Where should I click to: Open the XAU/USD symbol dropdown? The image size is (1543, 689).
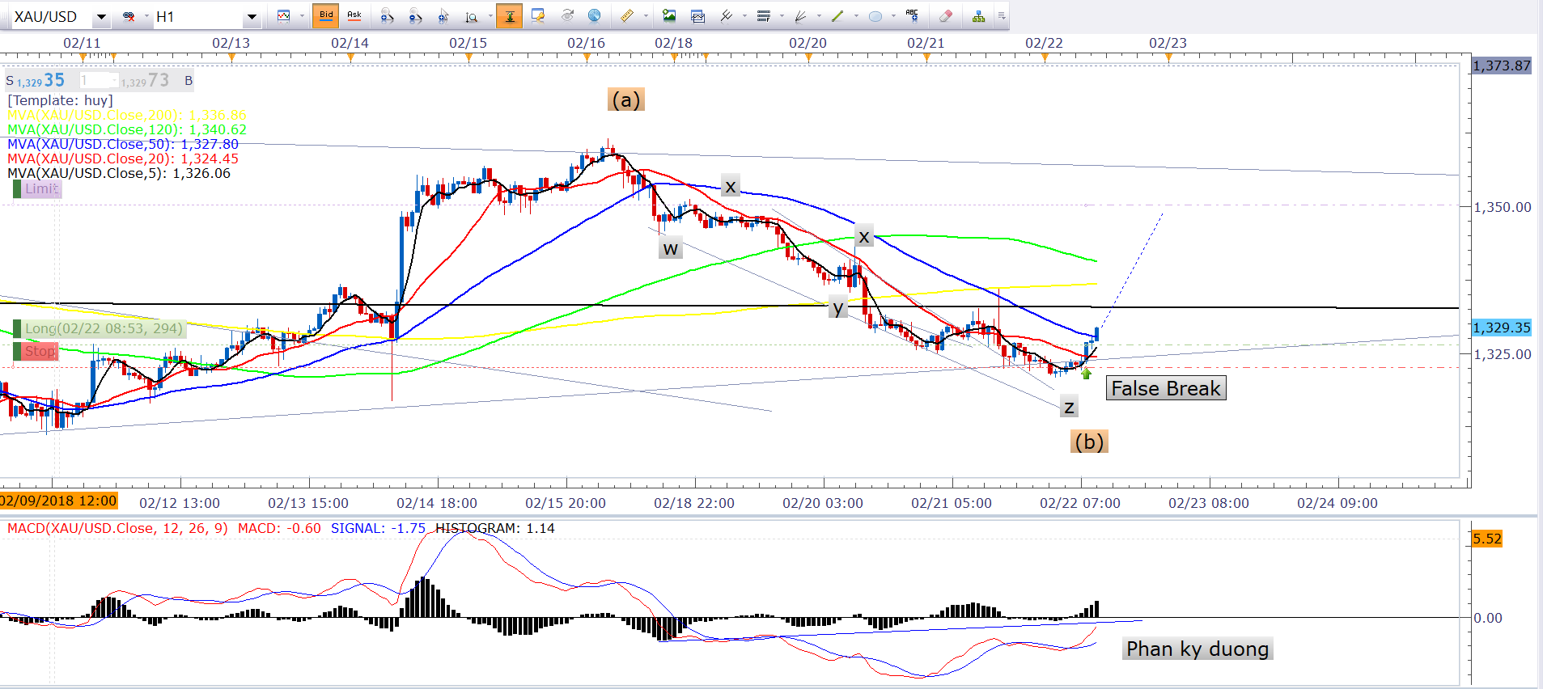101,17
